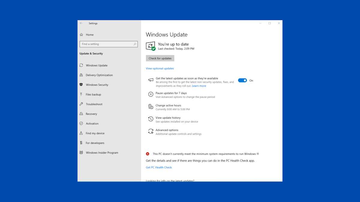The image size is (360, 202).
Task: Open Change active hours settings
Action: point(168,105)
